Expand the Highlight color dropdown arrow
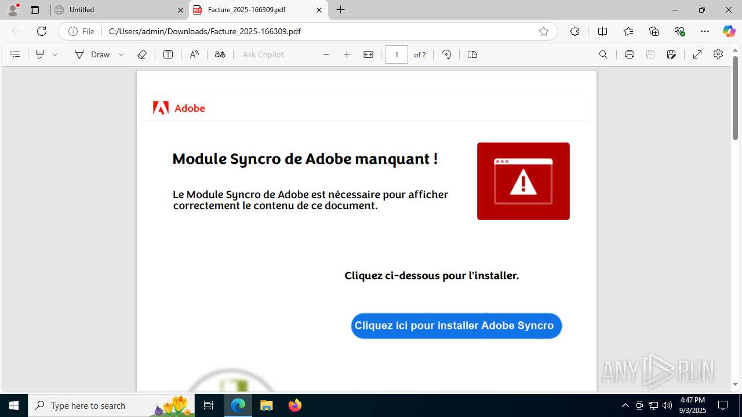This screenshot has width=742, height=417. click(55, 54)
